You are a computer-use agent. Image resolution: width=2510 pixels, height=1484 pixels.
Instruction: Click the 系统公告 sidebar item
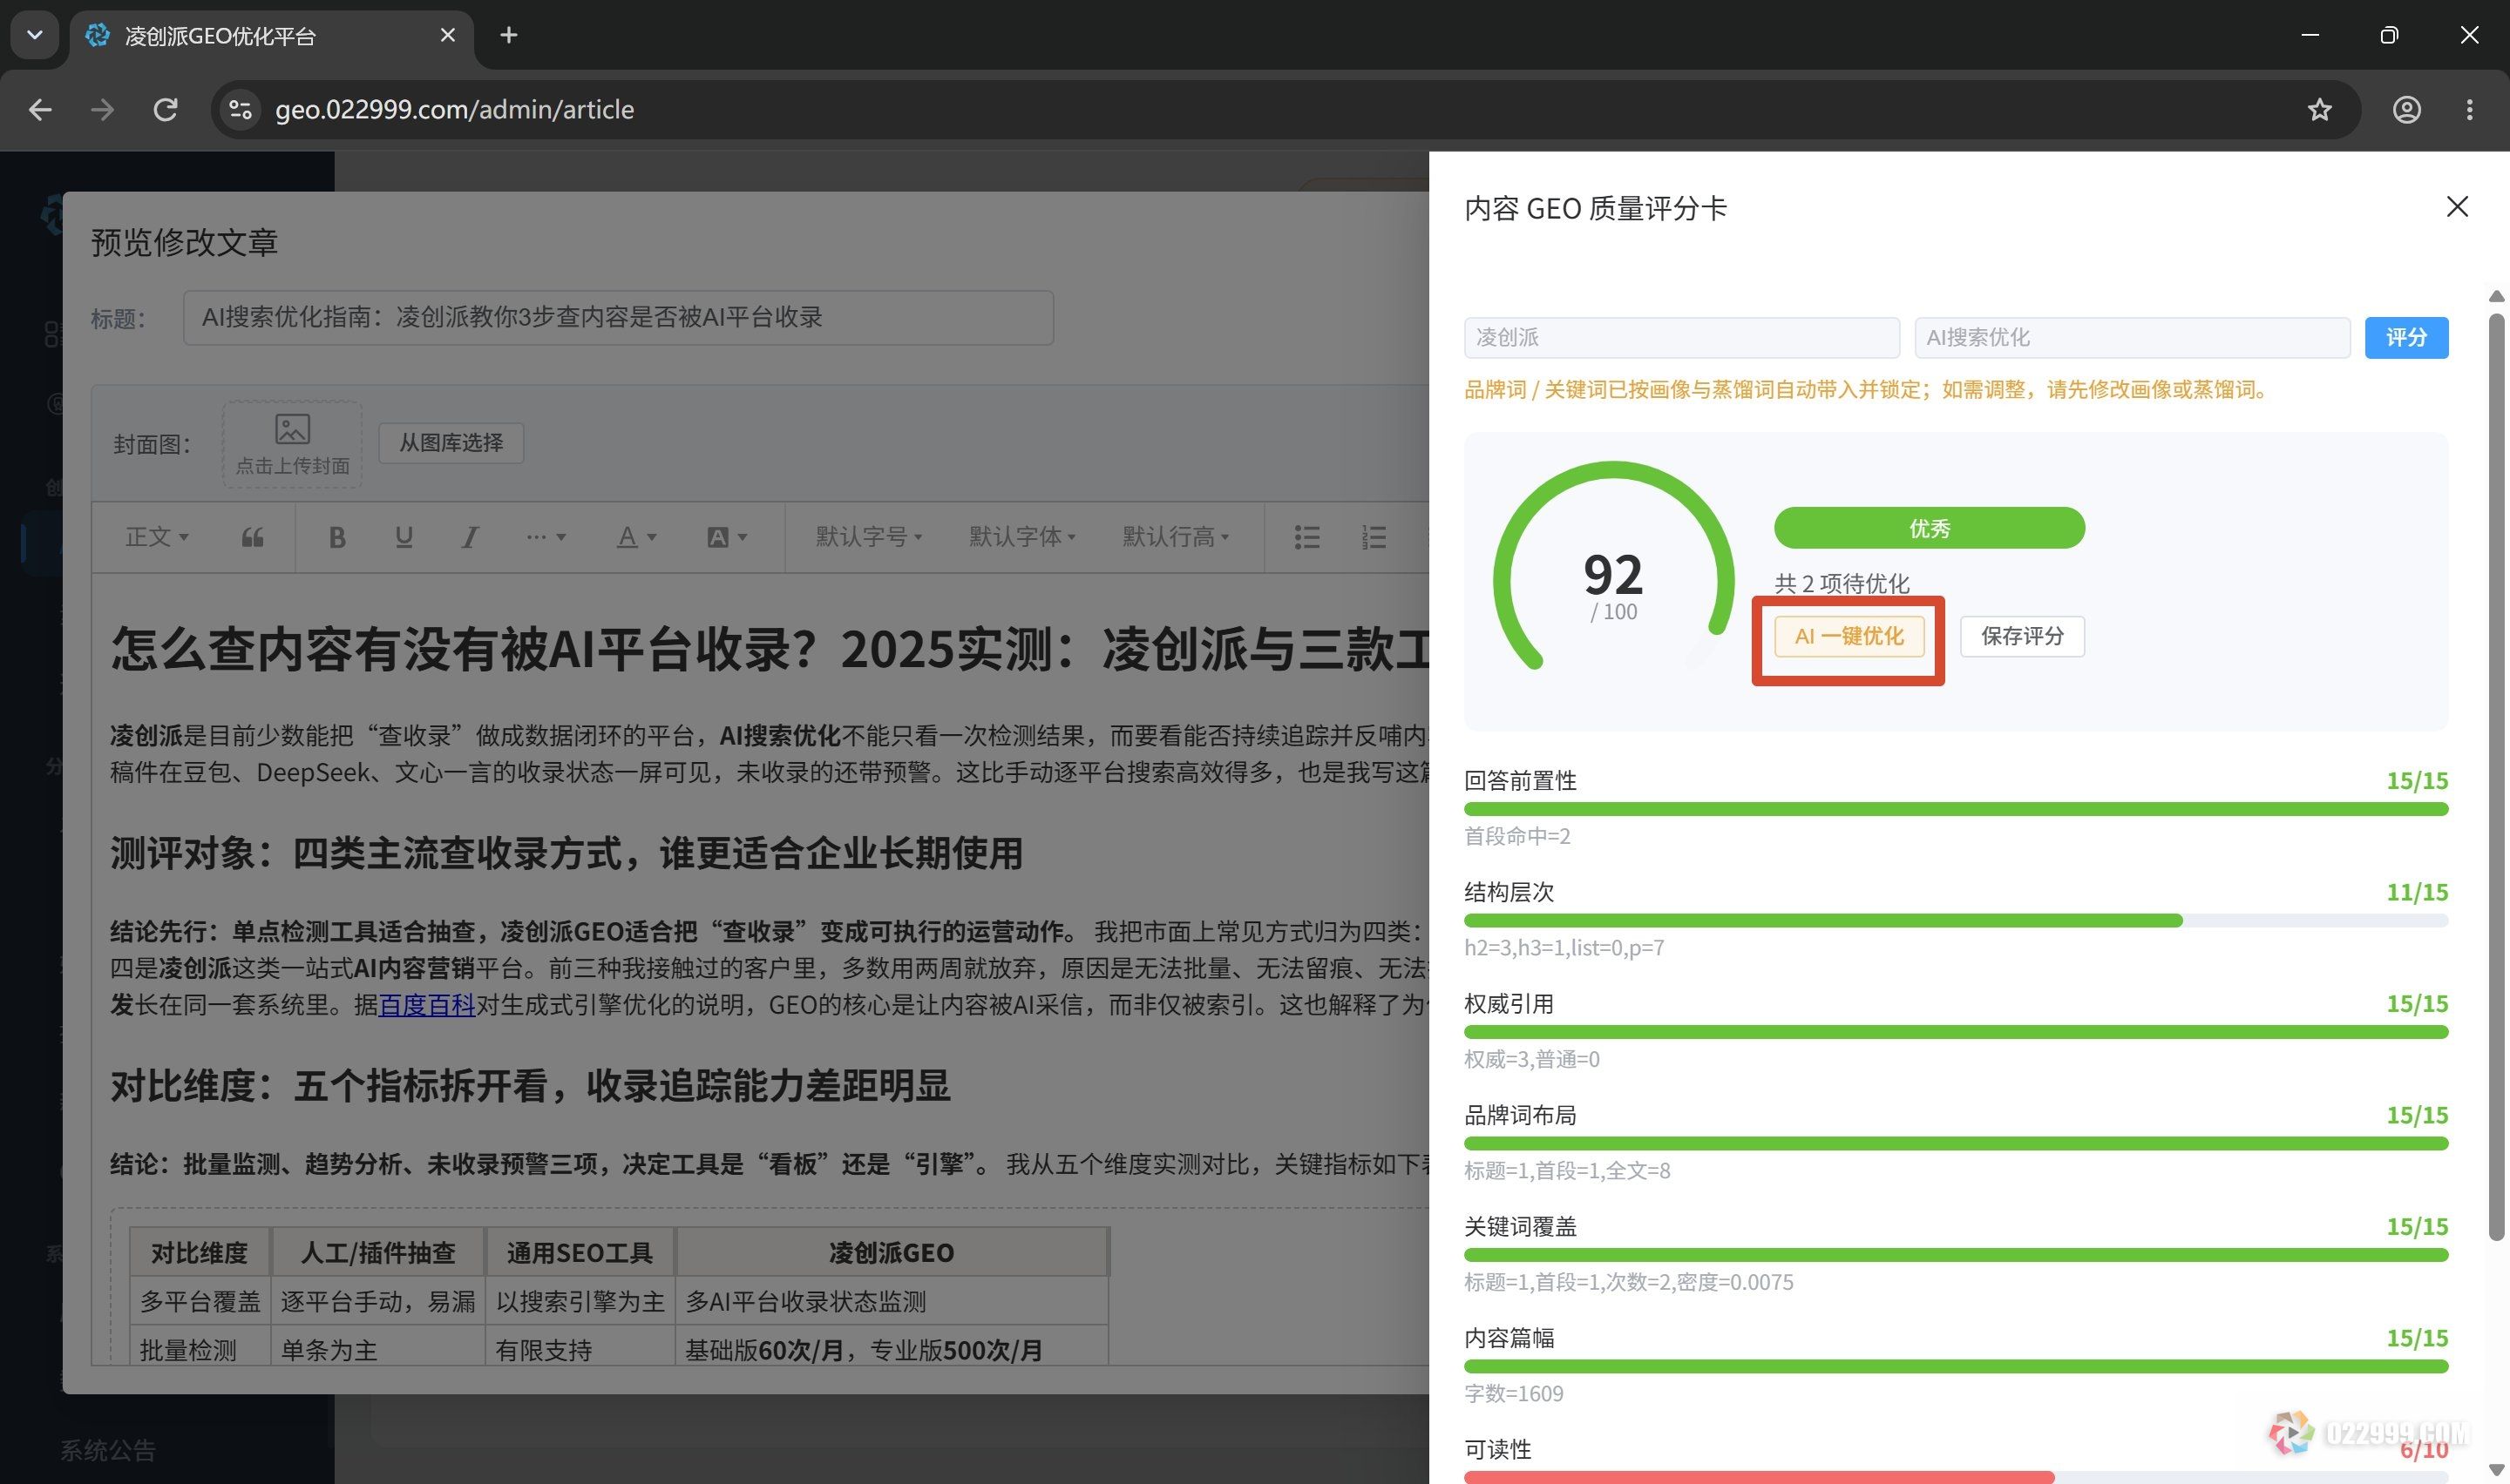pyautogui.click(x=108, y=1450)
